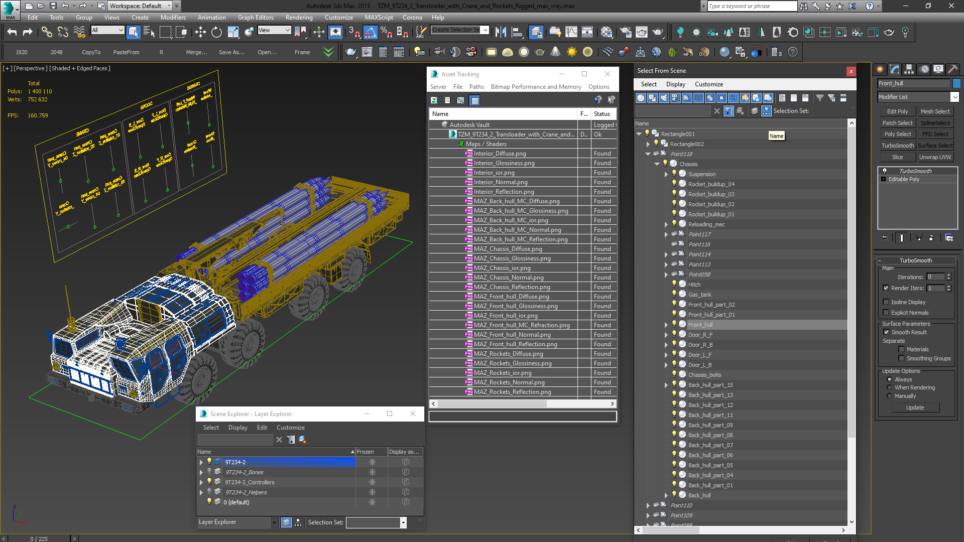The height and width of the screenshot is (542, 964).
Task: Open the Utilities hammer panel tab
Action: [x=952, y=69]
